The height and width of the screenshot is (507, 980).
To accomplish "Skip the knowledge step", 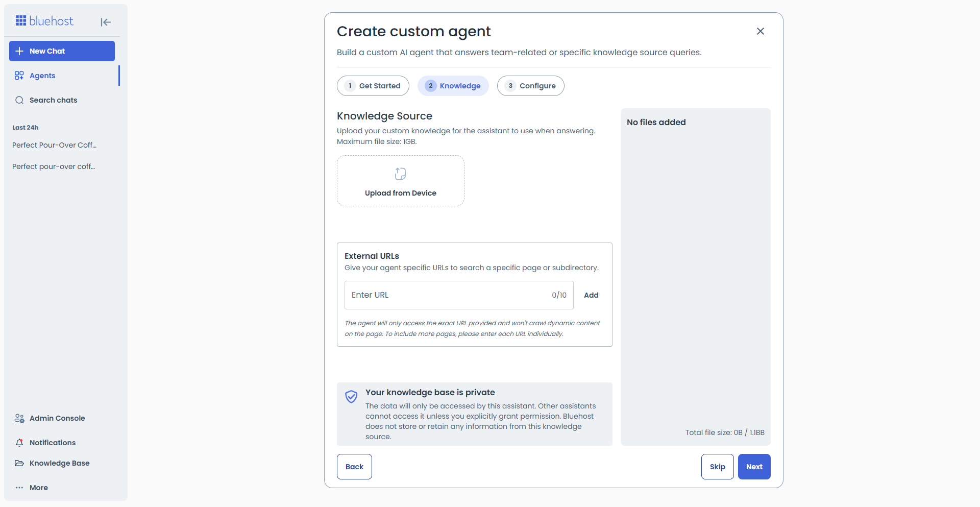I will pyautogui.click(x=718, y=467).
